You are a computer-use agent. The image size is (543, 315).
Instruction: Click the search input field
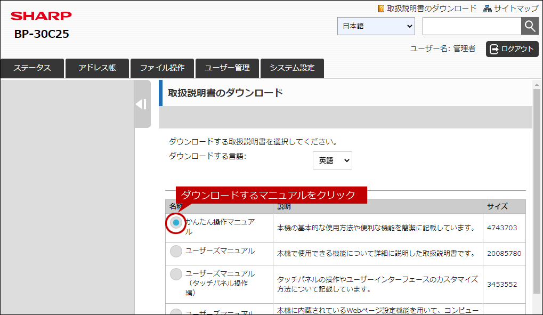472,26
